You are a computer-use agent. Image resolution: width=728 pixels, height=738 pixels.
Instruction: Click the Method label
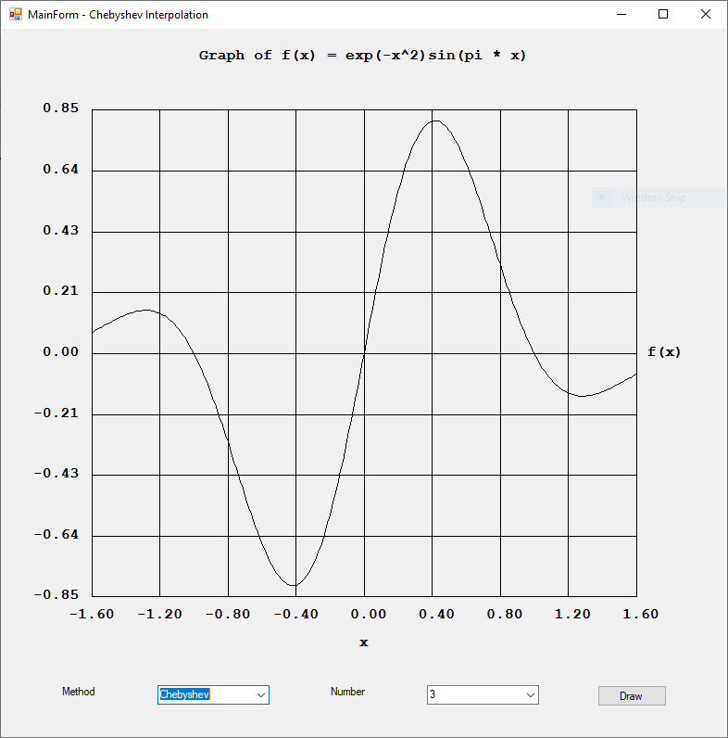click(78, 692)
